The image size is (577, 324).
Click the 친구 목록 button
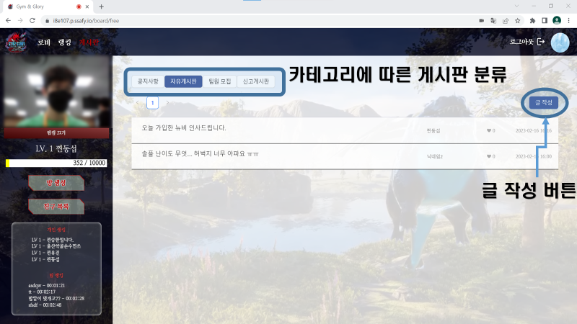(56, 207)
